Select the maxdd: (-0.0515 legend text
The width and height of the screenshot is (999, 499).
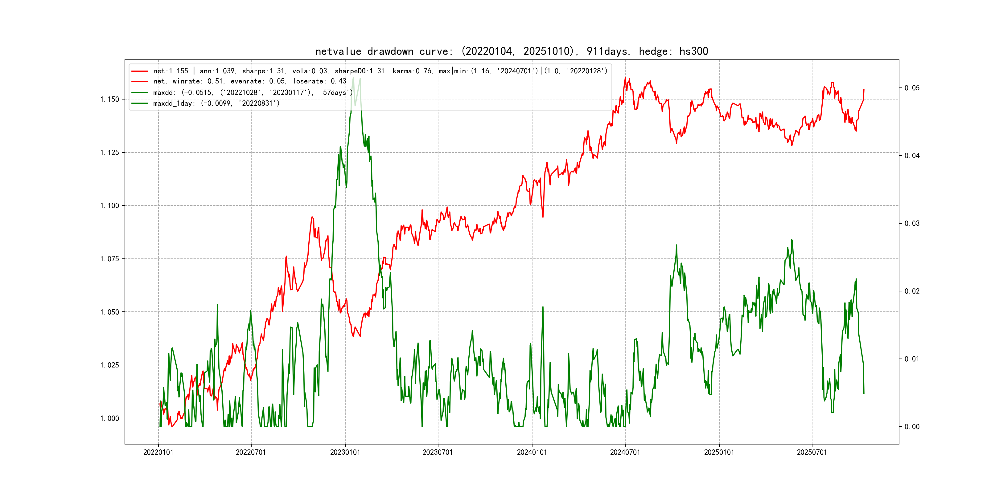click(x=253, y=93)
